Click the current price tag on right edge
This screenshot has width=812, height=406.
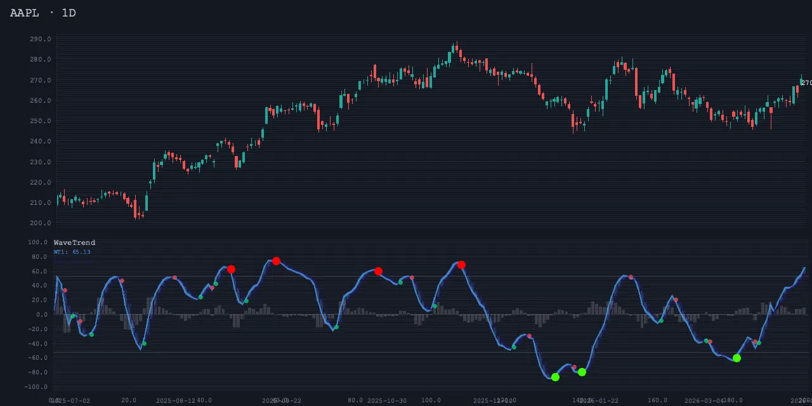click(806, 83)
